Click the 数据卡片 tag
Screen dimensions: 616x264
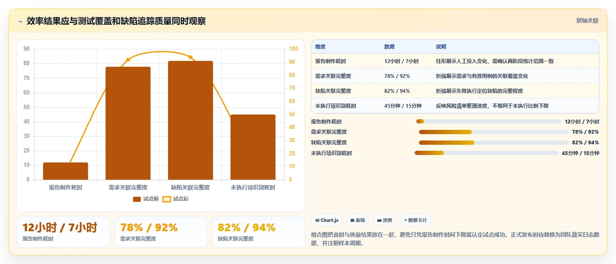click(x=416, y=220)
